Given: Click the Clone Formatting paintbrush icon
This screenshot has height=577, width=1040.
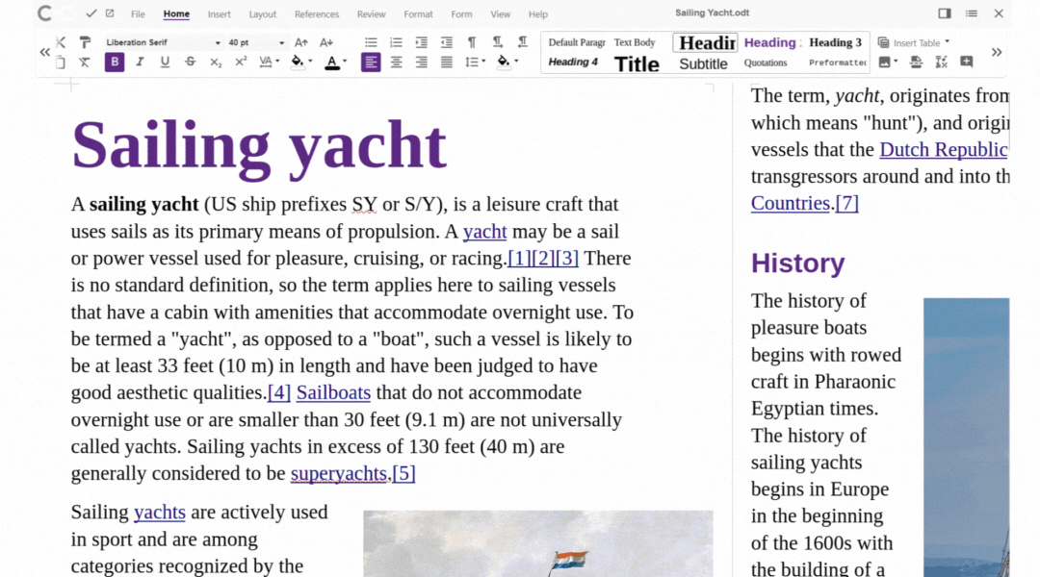Looking at the screenshot, I should click(85, 42).
